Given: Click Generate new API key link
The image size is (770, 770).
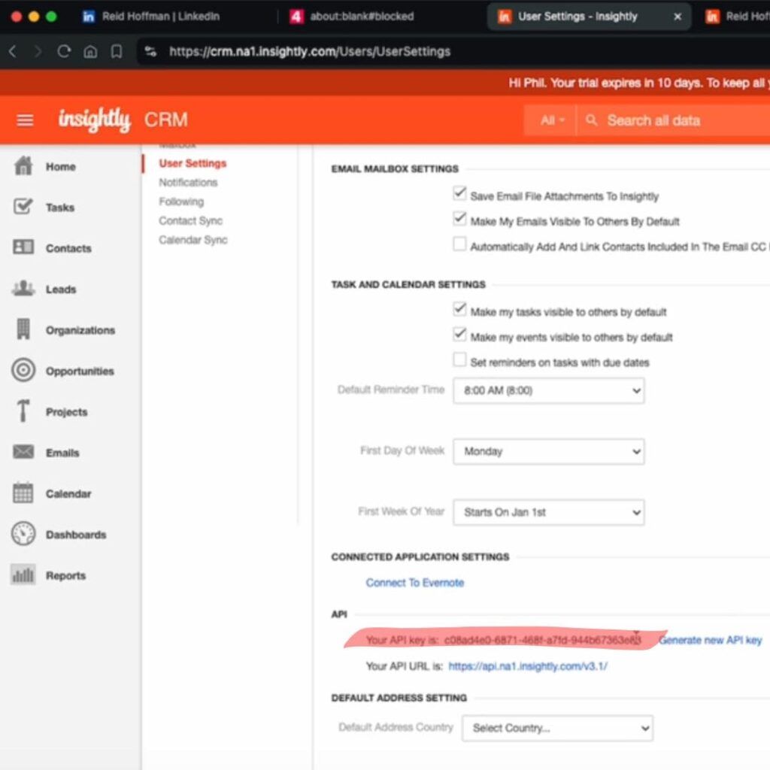Looking at the screenshot, I should (x=710, y=641).
